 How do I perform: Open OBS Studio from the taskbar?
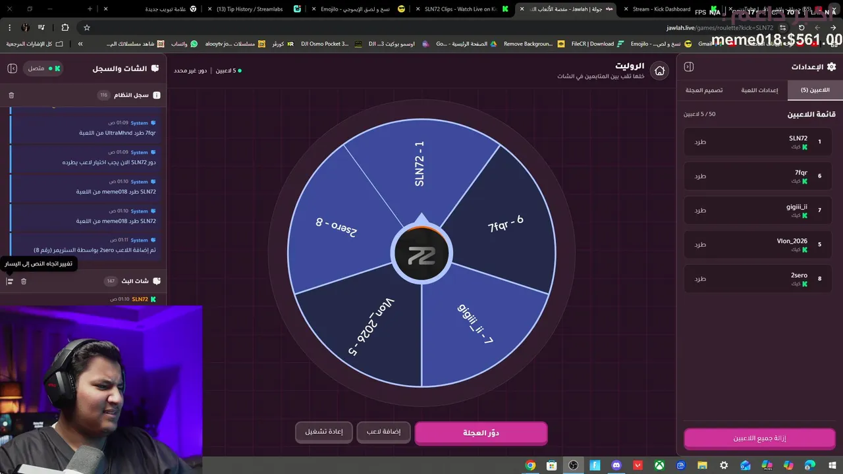coord(573,465)
